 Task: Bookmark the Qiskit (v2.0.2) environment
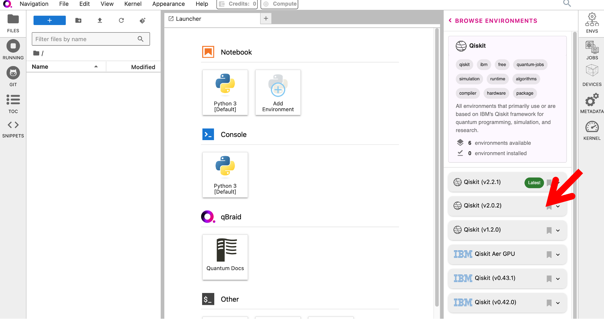(x=549, y=206)
